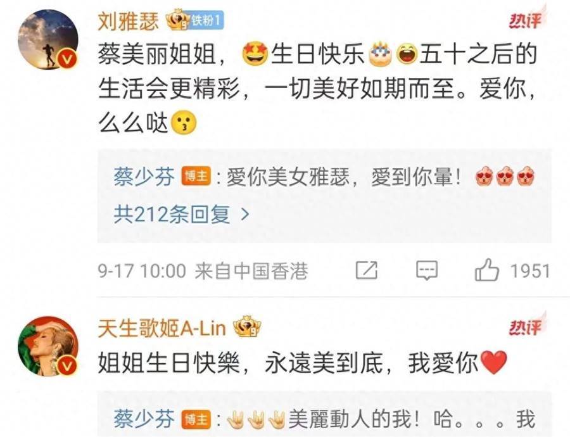Click the chevron arrow after 共212条回复

(x=245, y=215)
